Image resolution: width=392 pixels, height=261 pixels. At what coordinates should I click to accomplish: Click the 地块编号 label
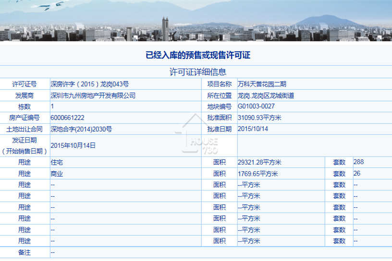219,107
